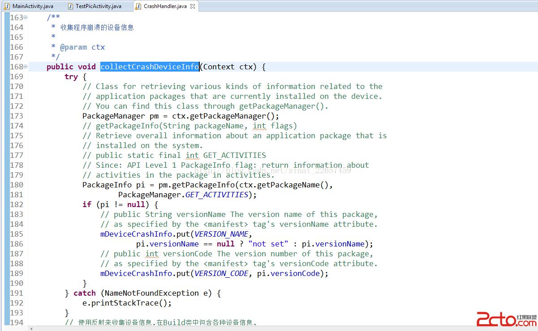Click line number 173 in the gutter

(17, 116)
